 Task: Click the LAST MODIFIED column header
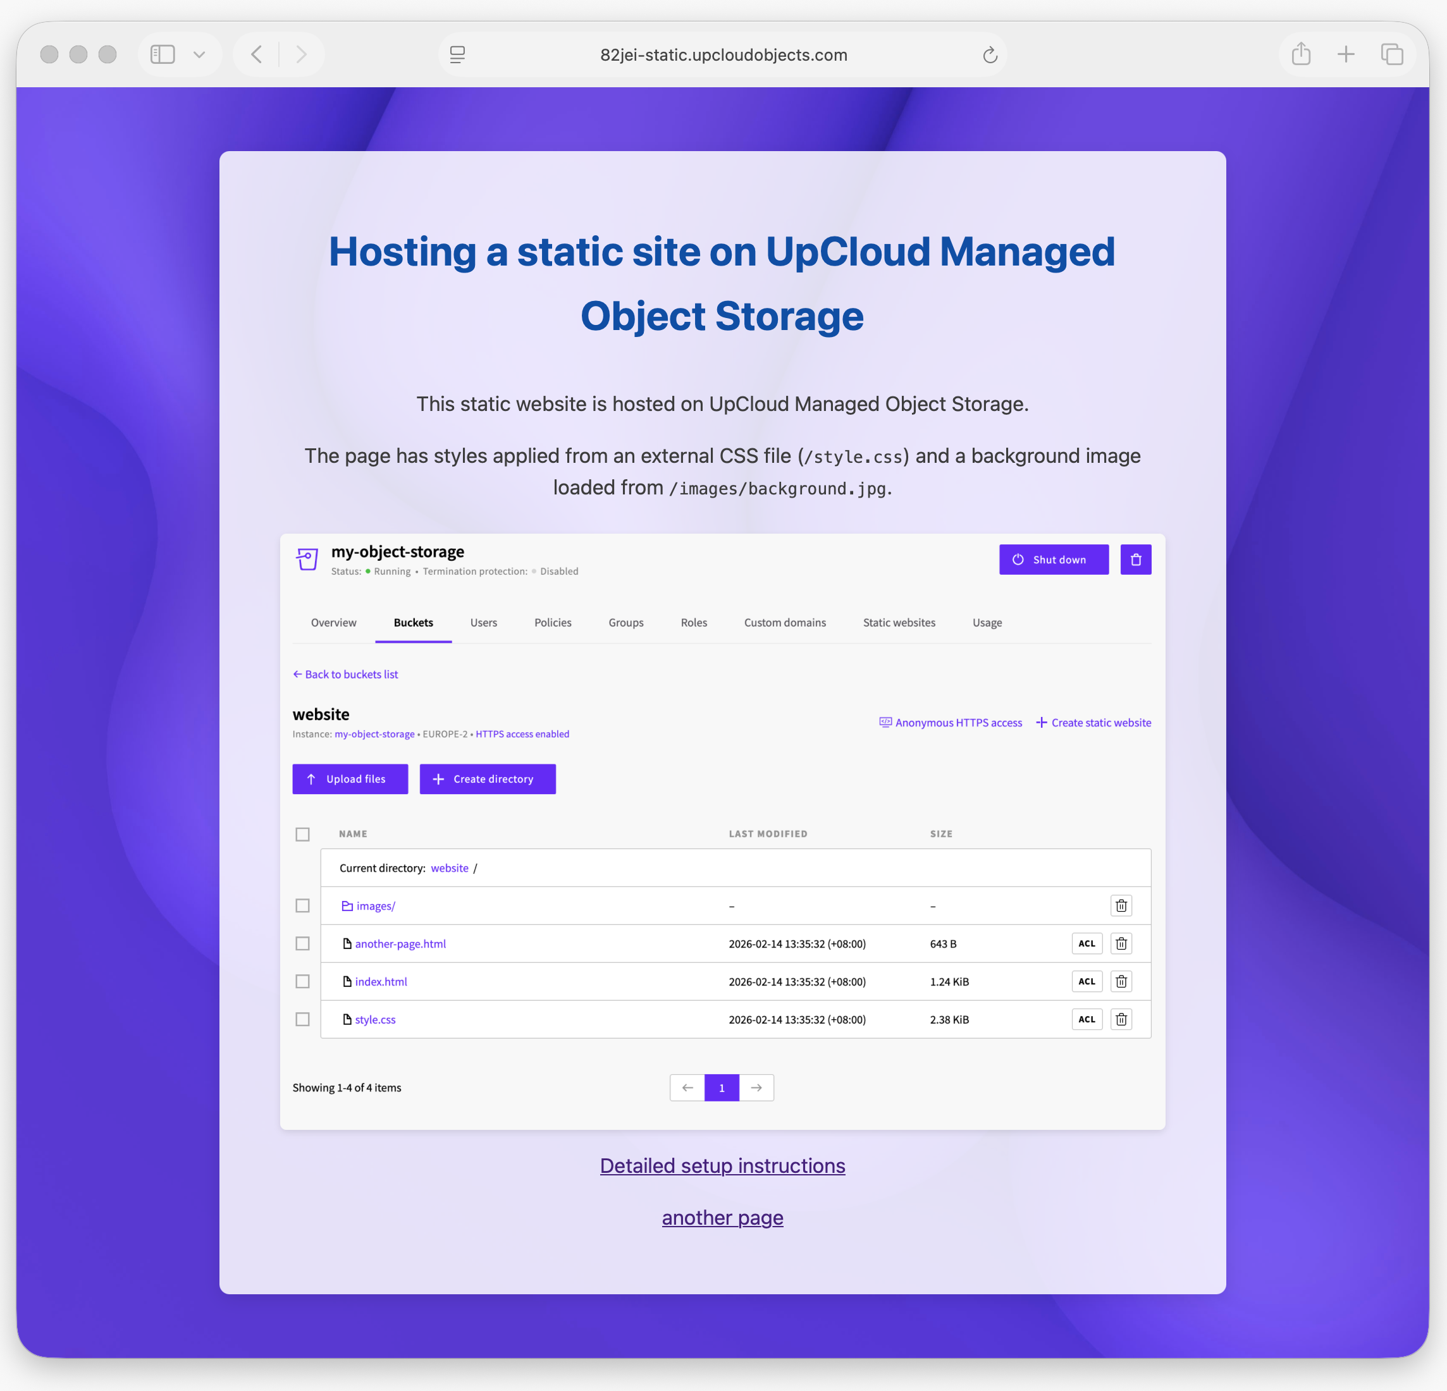(x=768, y=834)
